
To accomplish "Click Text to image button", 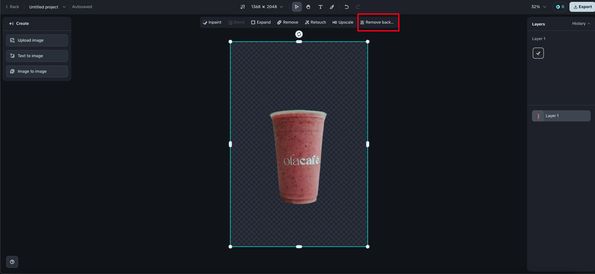I will (x=37, y=56).
